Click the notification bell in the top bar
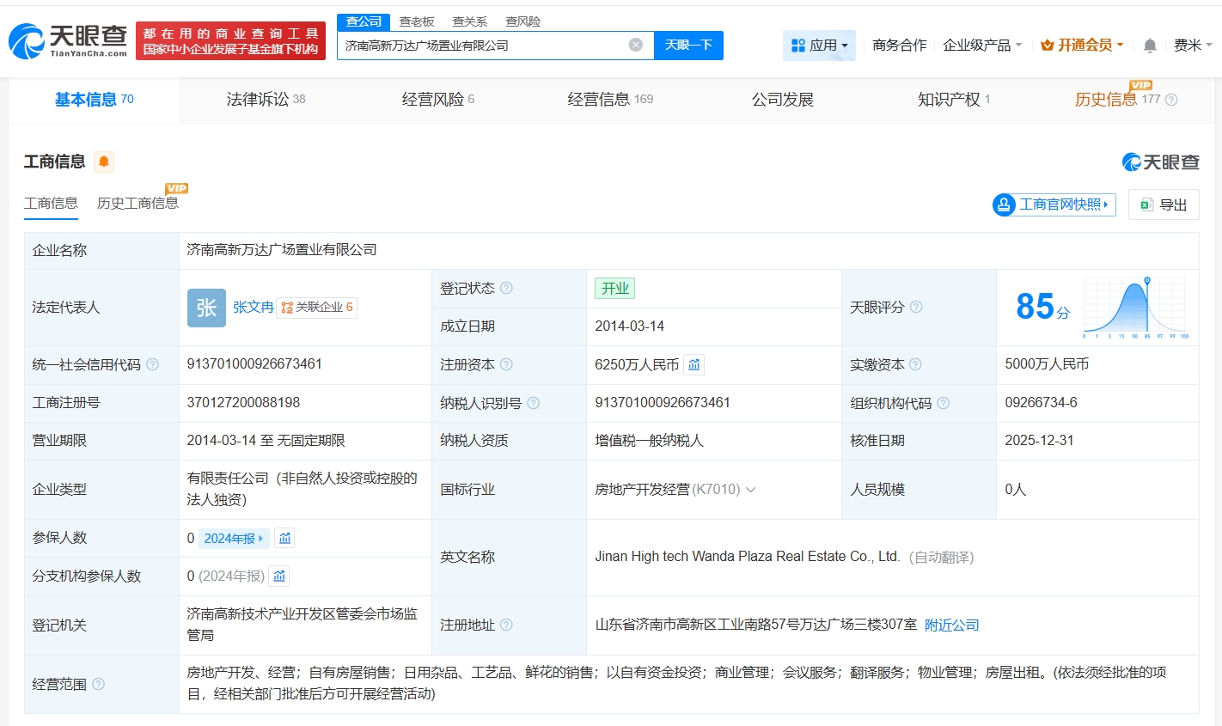This screenshot has height=726, width=1222. [x=1149, y=45]
